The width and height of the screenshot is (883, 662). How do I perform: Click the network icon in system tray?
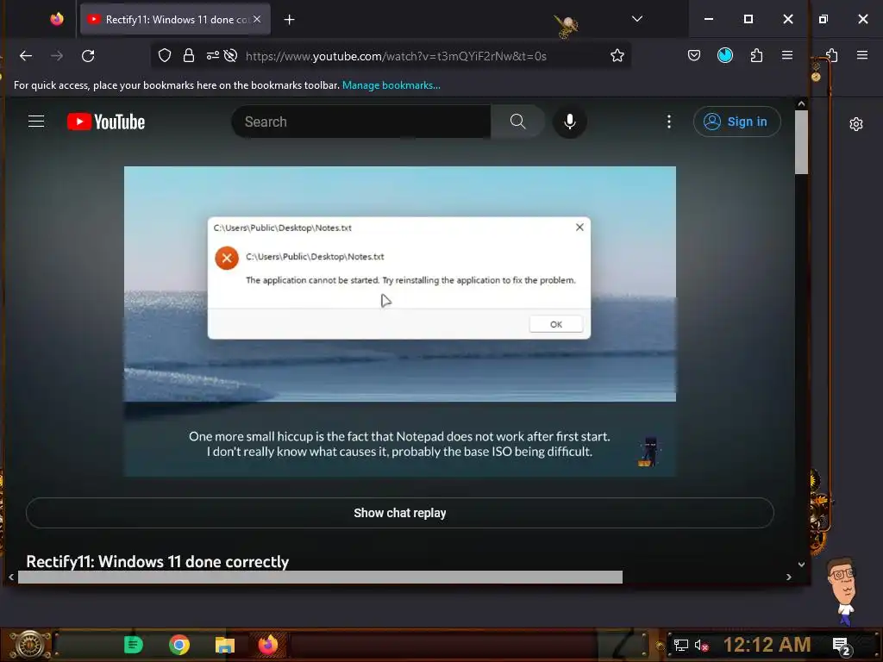pos(681,645)
